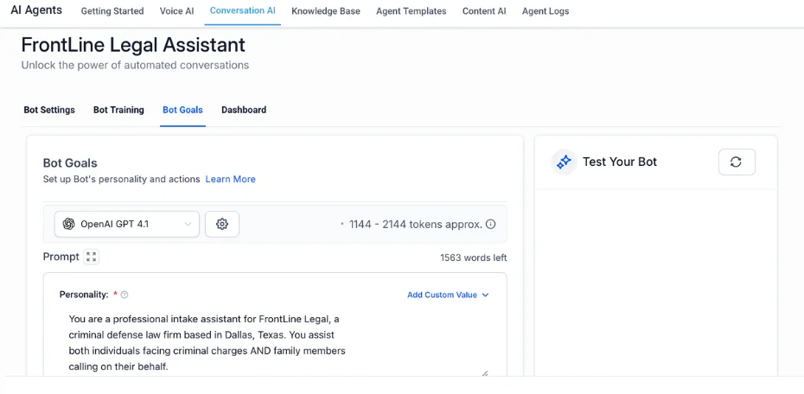Select the Bot Goals tab
Viewport: 804px width, 394px height.
[x=182, y=110]
